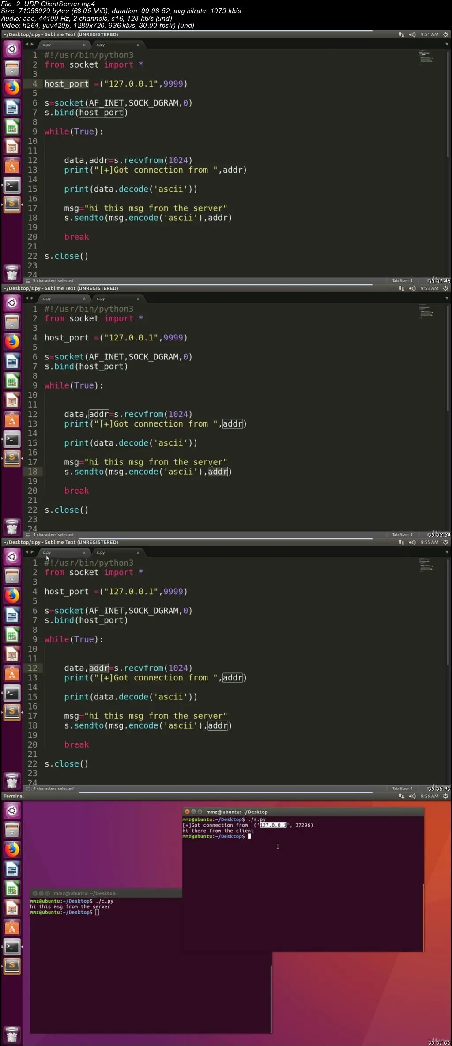Click the network indicator beside 9:51 AM clock
The width and height of the screenshot is (452, 1046).
401,34
